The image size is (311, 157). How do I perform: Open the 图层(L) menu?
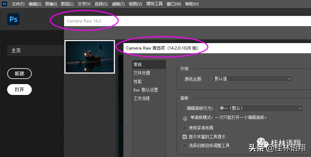(x=67, y=4)
